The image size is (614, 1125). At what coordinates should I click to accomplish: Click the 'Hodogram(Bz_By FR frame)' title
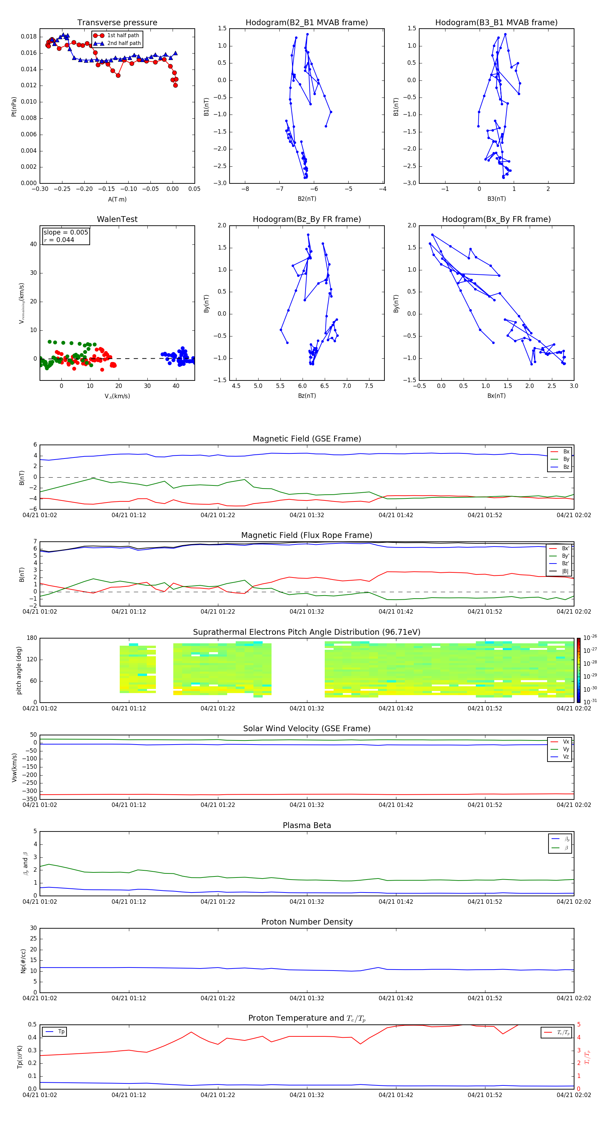[x=307, y=219]
